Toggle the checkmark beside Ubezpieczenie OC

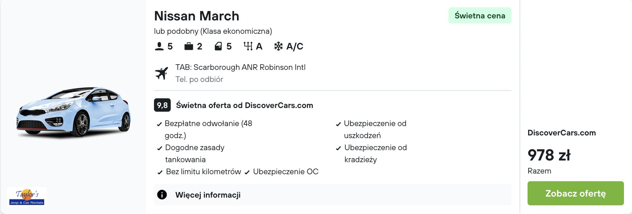(247, 172)
